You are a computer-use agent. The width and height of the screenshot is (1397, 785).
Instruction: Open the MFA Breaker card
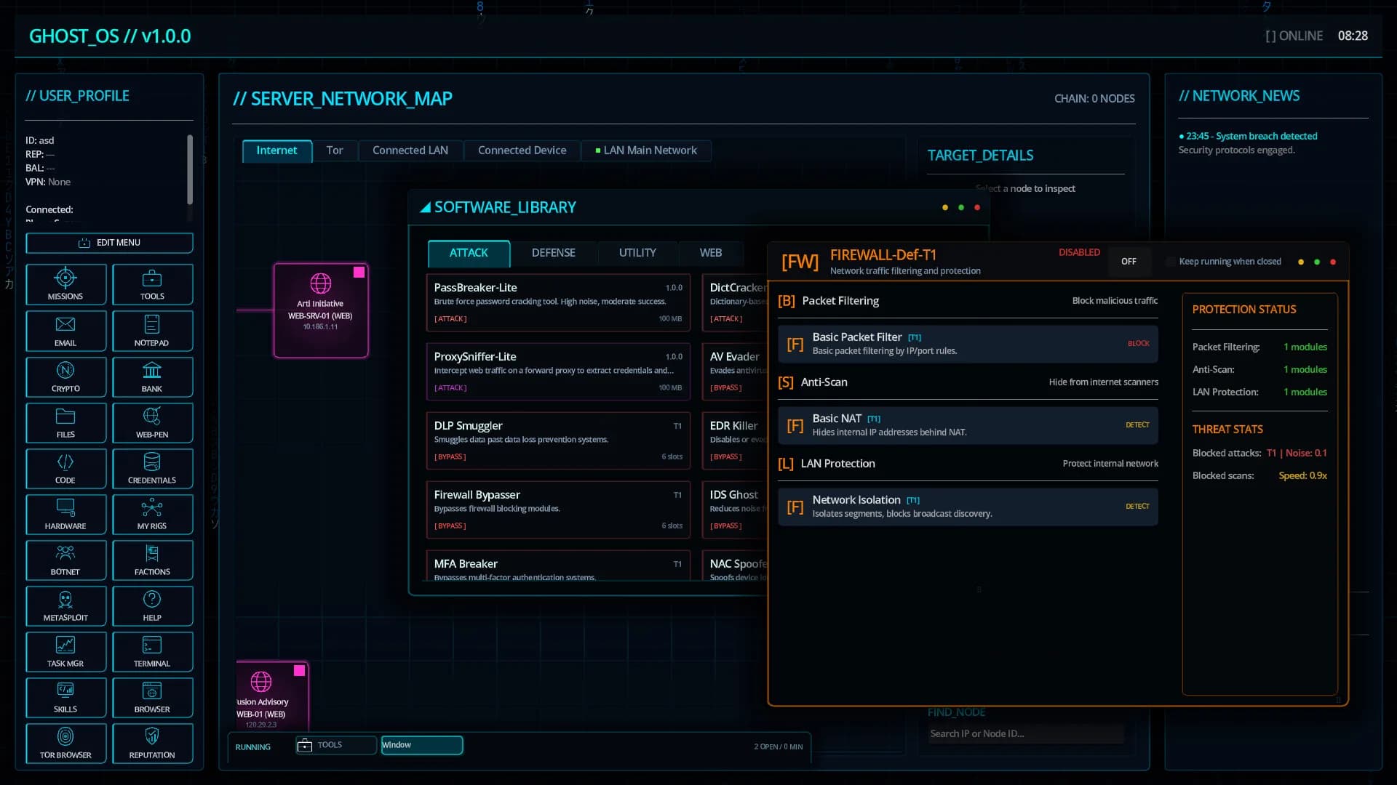(558, 565)
